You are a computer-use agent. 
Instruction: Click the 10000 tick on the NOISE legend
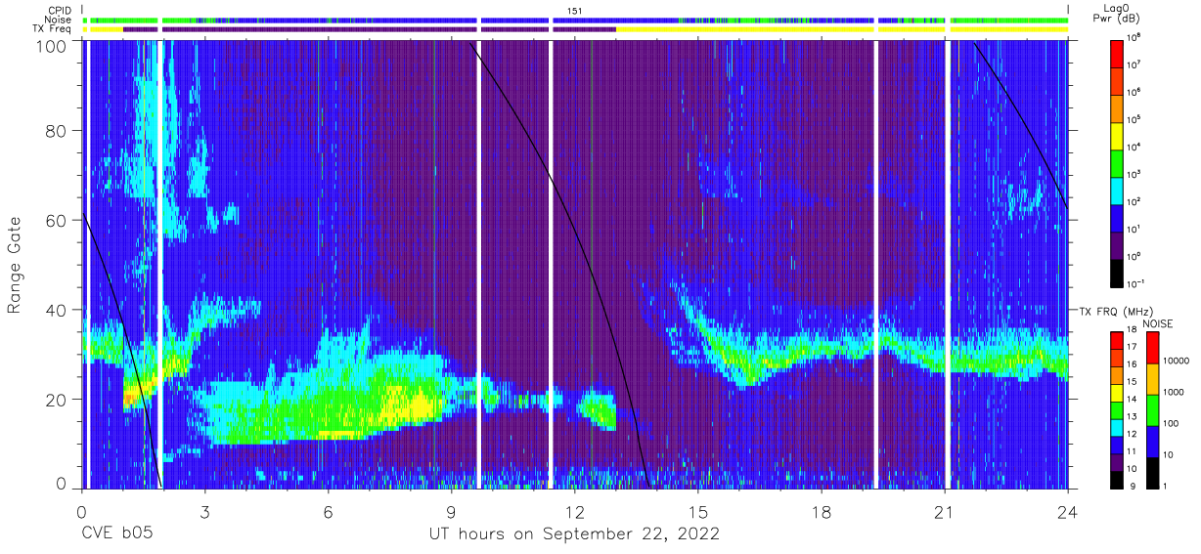click(1178, 360)
